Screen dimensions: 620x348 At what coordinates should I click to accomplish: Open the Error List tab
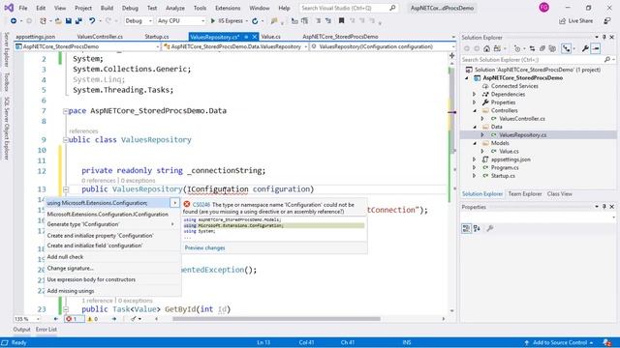46,329
